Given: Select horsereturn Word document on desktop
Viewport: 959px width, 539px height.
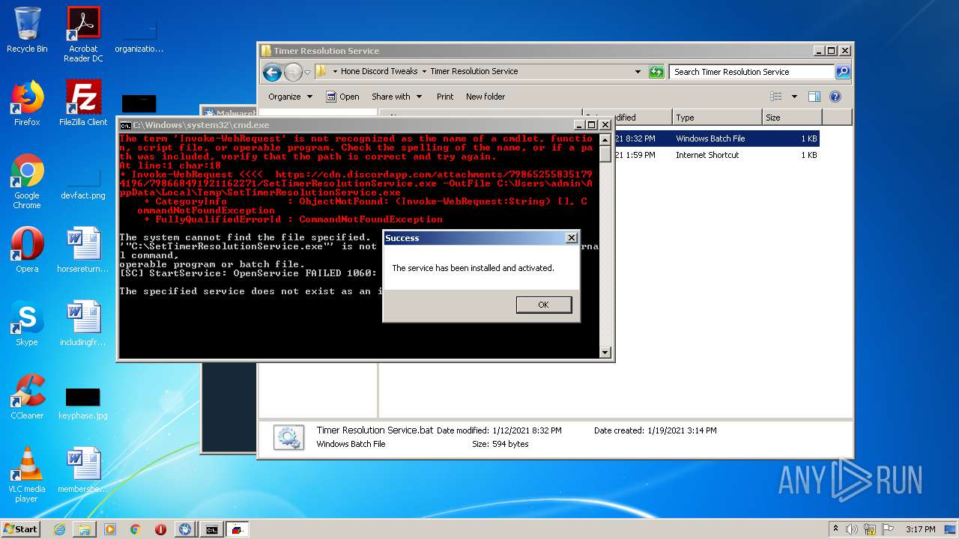Looking at the screenshot, I should (x=83, y=250).
